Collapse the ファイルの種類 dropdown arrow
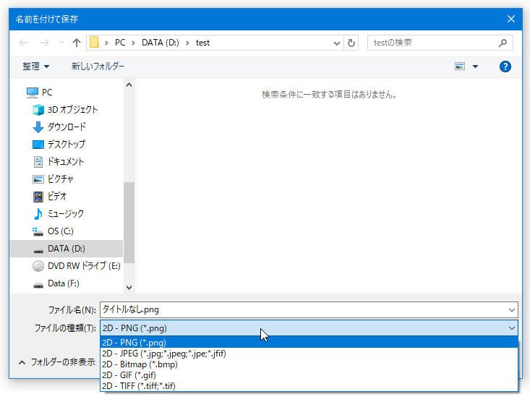 pos(512,328)
